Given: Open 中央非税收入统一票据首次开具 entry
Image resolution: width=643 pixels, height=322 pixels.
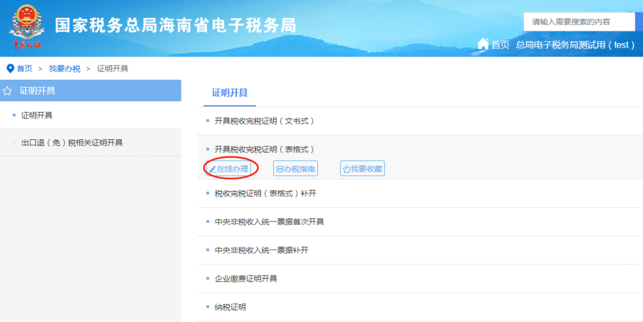Looking at the screenshot, I should [x=270, y=222].
